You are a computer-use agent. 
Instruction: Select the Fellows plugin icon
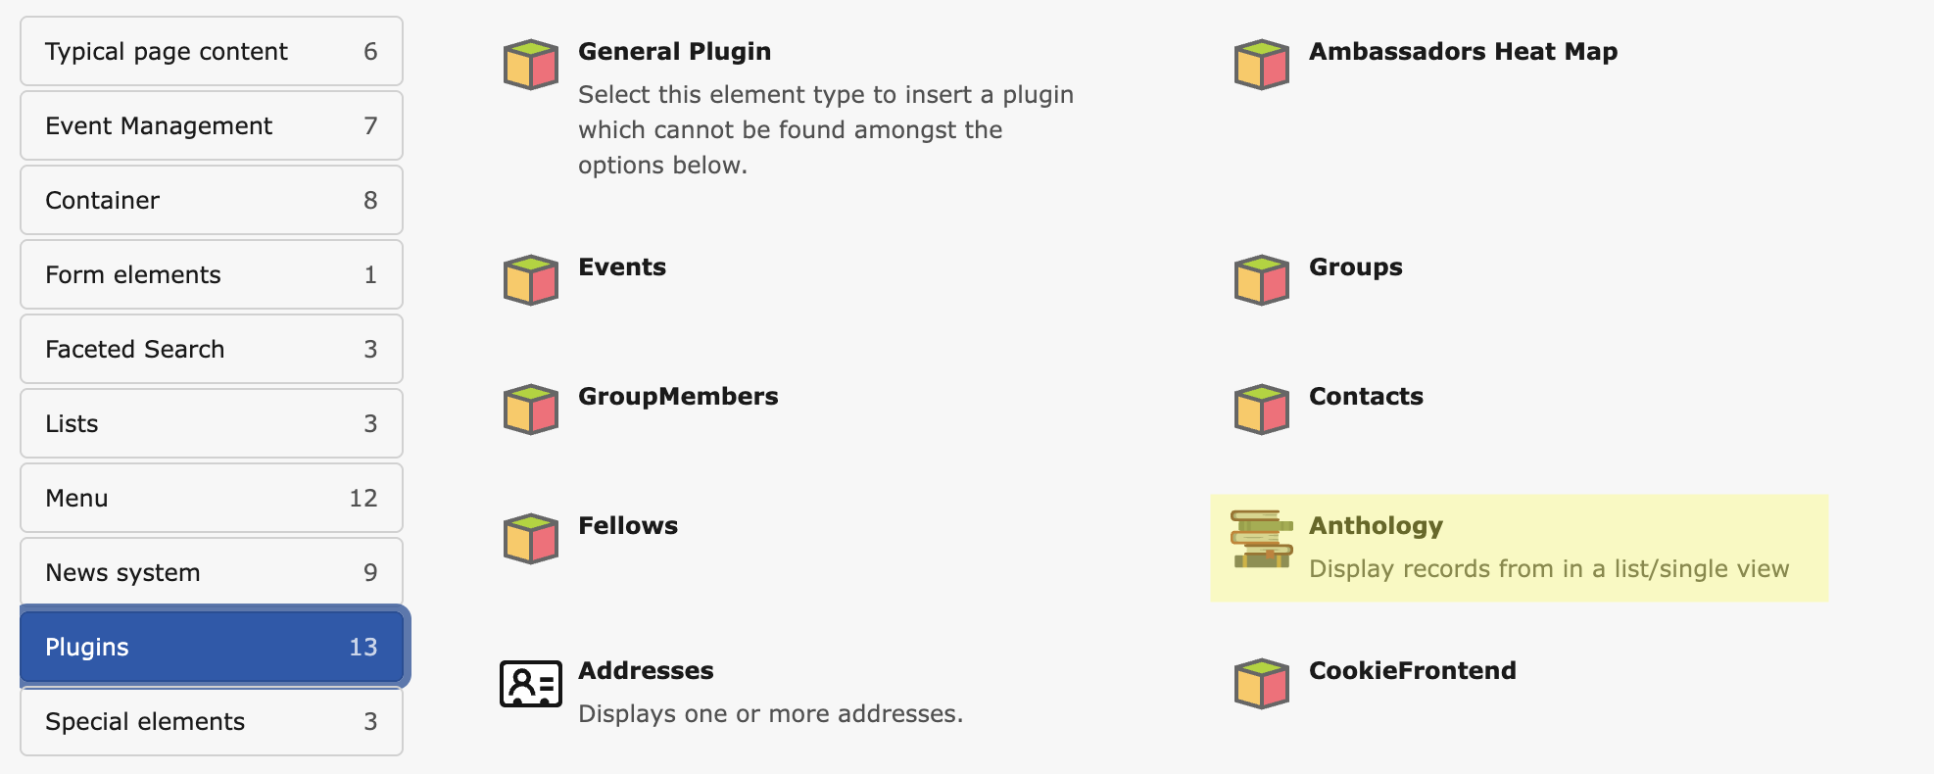pyautogui.click(x=529, y=538)
